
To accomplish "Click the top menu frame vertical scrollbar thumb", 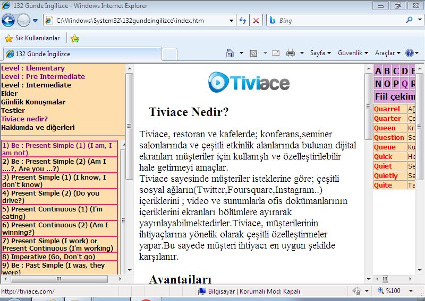I will [x=129, y=126].
